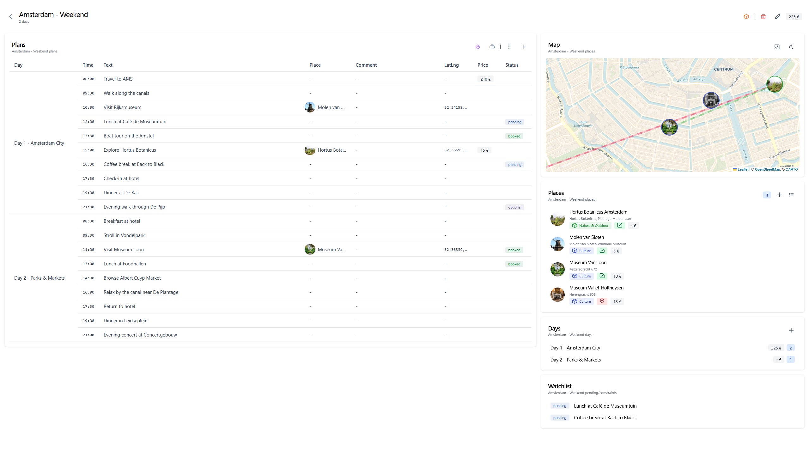Print the plans with the printer icon

click(x=492, y=47)
